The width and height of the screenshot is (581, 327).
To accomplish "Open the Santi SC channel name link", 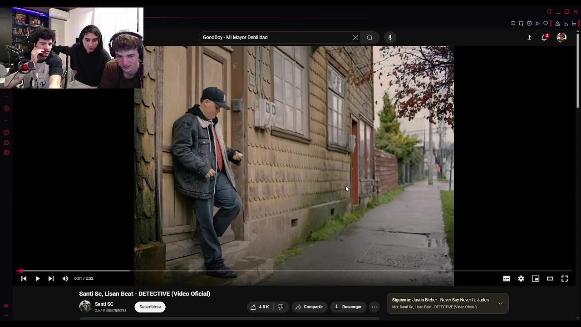I will pyautogui.click(x=104, y=304).
